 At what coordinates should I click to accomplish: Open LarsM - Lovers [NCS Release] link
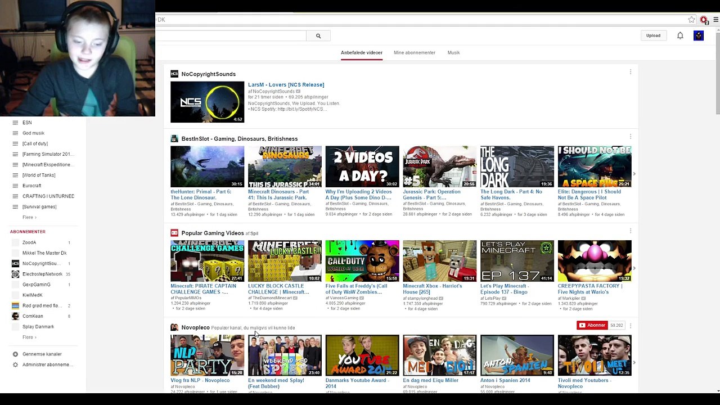pyautogui.click(x=286, y=85)
